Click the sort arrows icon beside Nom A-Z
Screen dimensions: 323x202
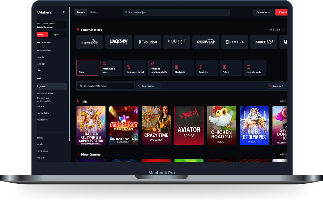tap(270, 86)
